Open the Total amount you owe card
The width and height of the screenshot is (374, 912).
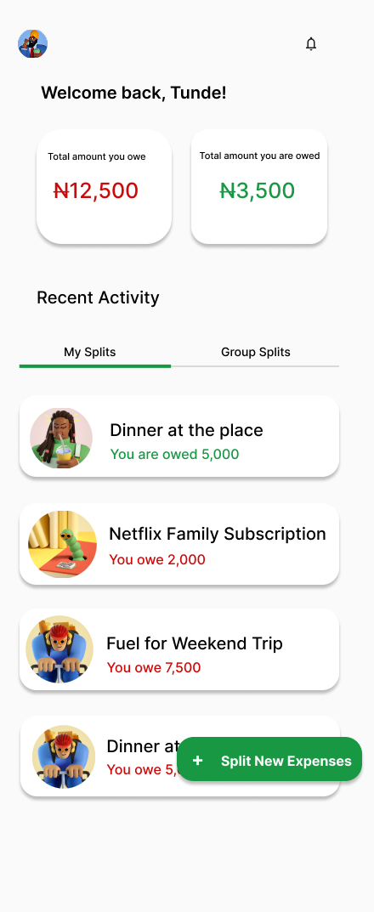[x=104, y=187]
